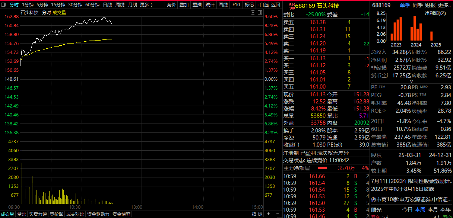Screen dimensions: 453x218
Task: Click the 10:30 mark on the time axis
Action: coord(75,207)
